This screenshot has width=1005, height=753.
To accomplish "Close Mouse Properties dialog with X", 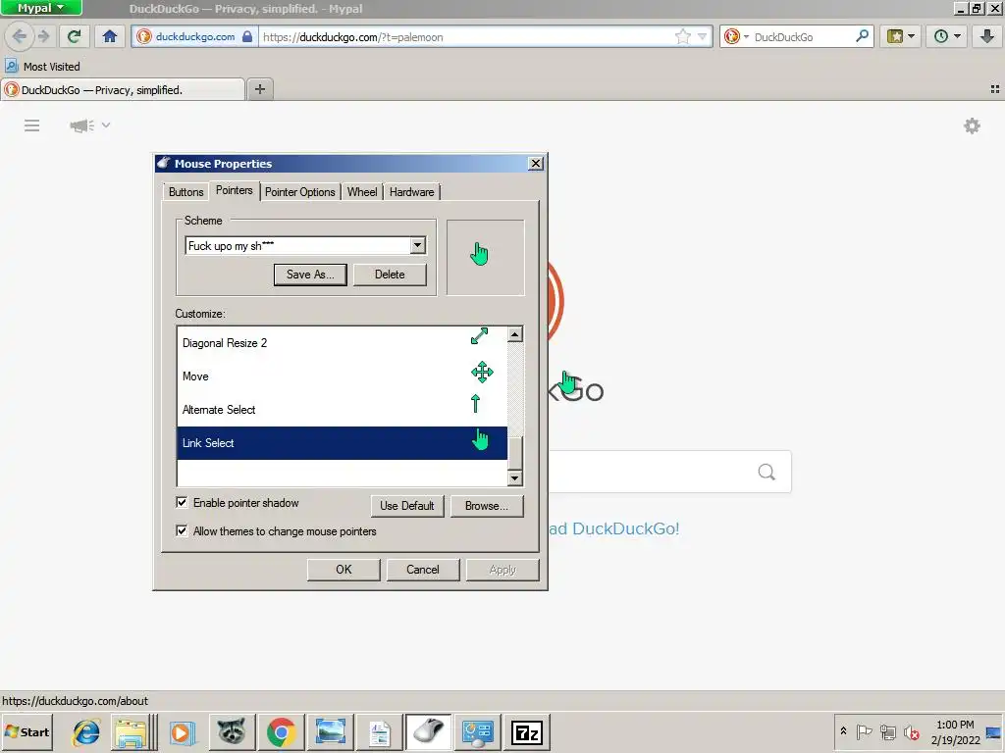I will tap(536, 164).
